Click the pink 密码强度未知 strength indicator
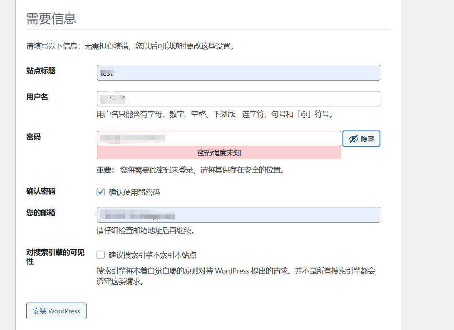Screen dimensions: 454x330 tap(219, 153)
